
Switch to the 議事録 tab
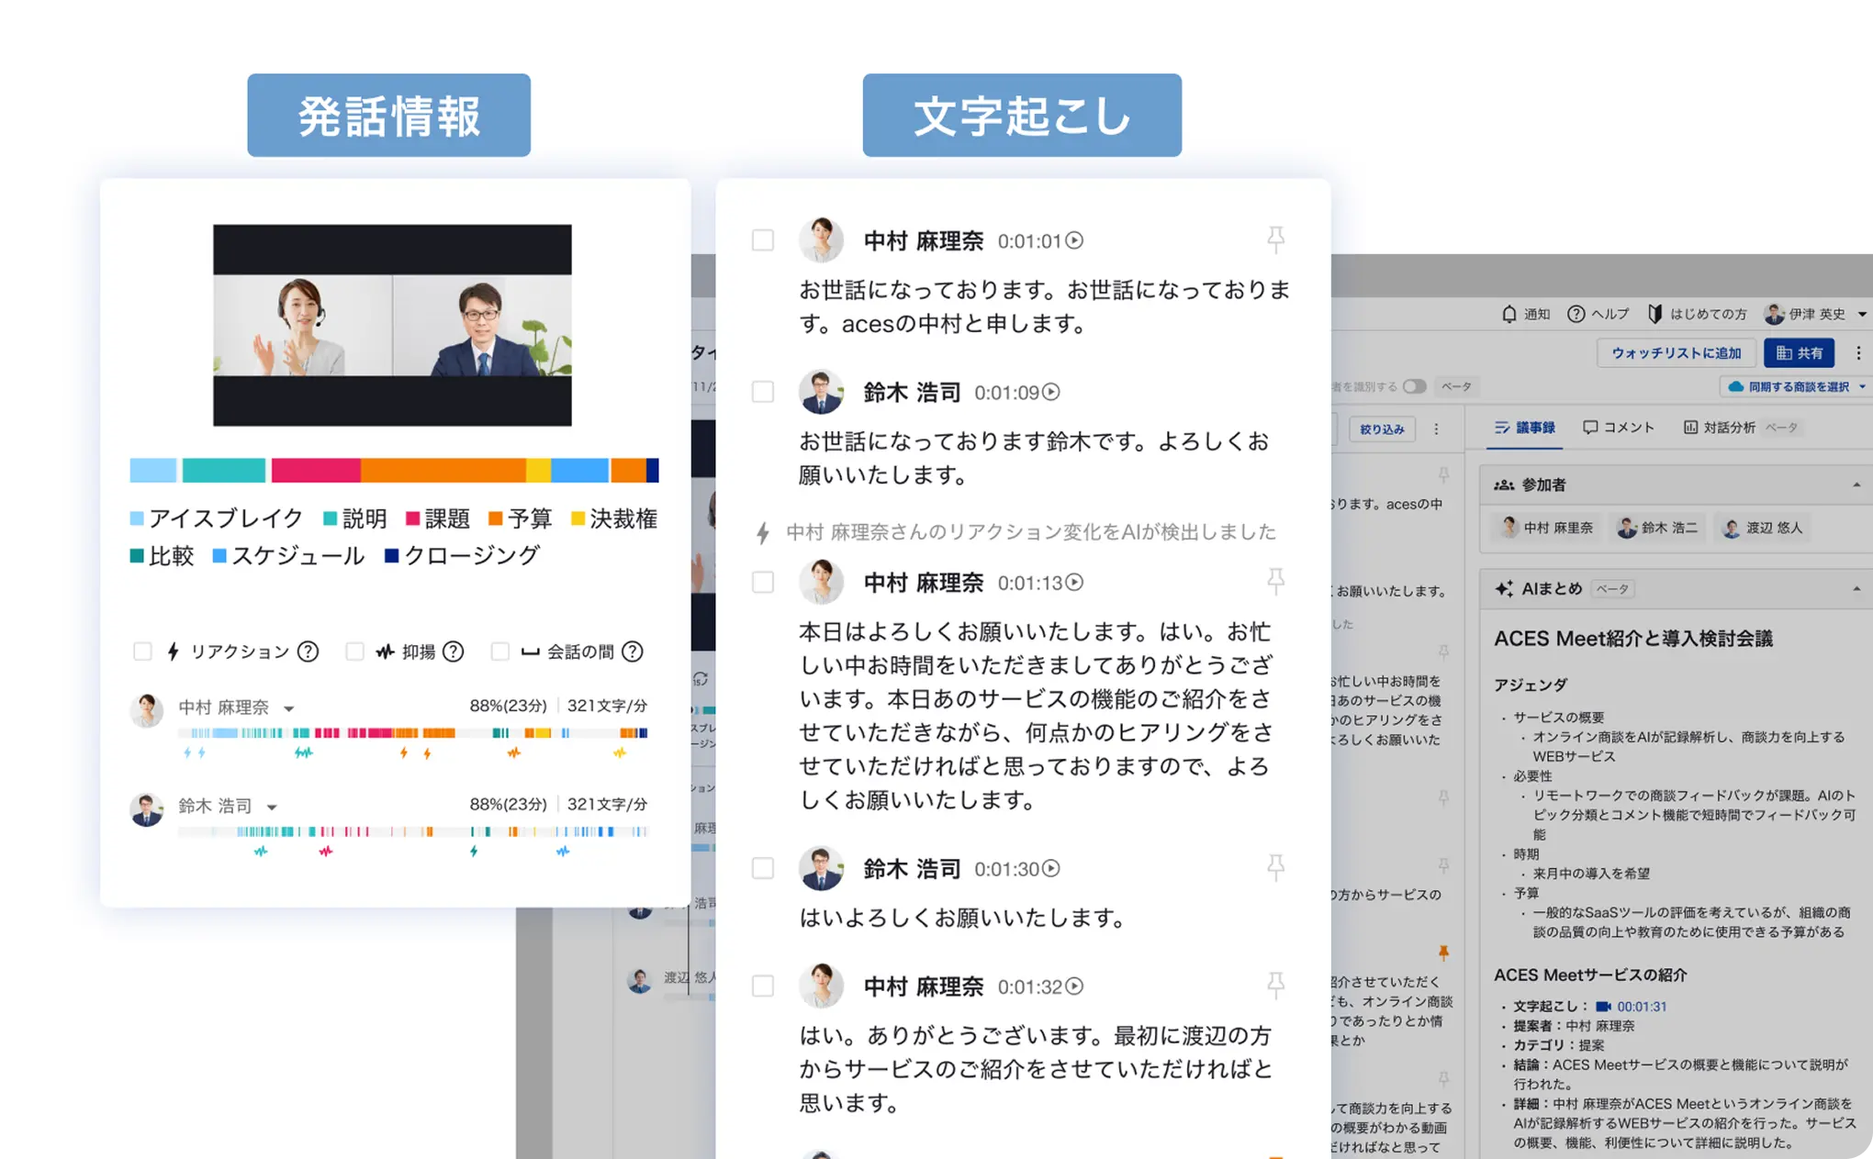click(x=1524, y=428)
